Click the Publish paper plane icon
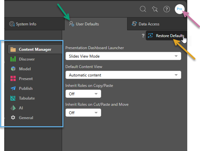 pyautogui.click(x=13, y=89)
